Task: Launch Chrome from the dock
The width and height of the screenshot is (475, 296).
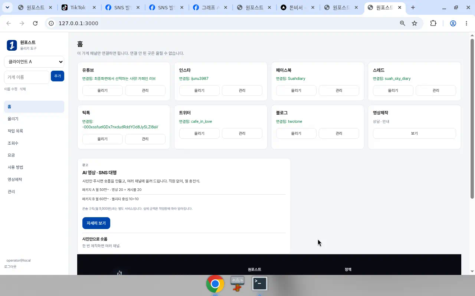Action: [x=215, y=284]
